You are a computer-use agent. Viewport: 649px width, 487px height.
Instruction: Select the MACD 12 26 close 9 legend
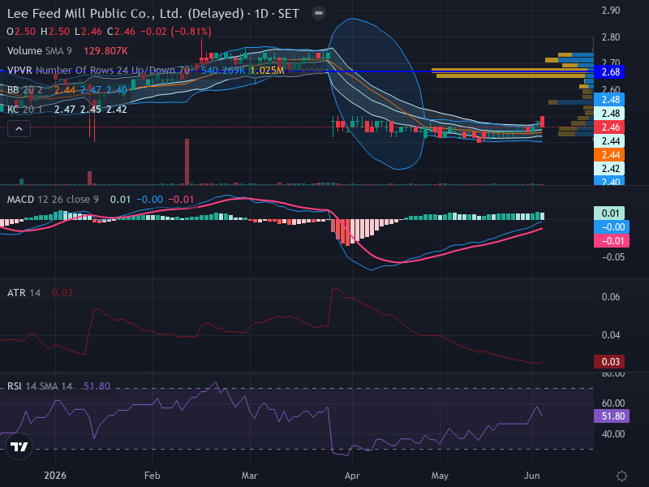(x=53, y=200)
